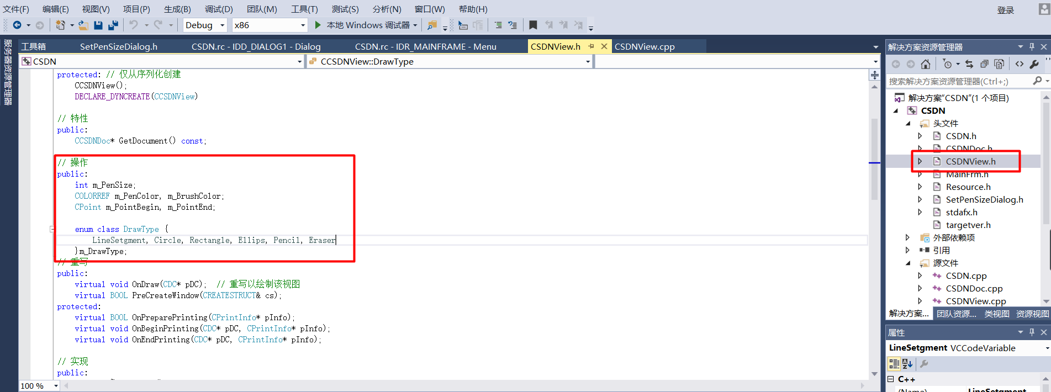
Task: Click the Solution Explorer search magnifier icon
Action: point(1037,81)
